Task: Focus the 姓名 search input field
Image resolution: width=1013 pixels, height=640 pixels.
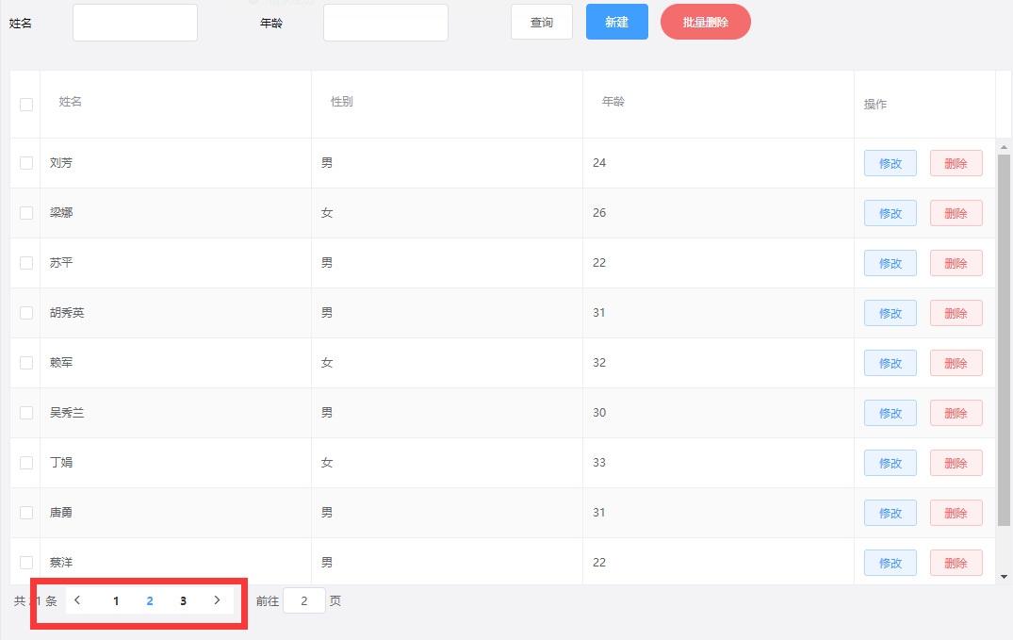Action: [x=135, y=23]
